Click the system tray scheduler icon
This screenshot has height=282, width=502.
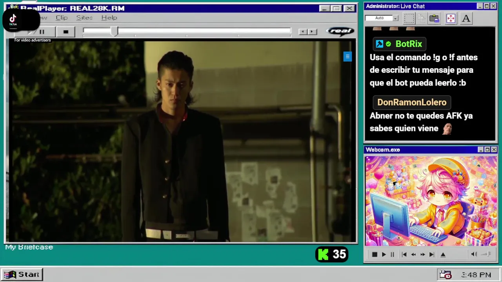(x=446, y=275)
